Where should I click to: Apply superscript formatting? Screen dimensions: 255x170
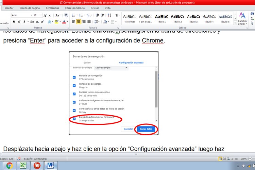tap(42, 22)
